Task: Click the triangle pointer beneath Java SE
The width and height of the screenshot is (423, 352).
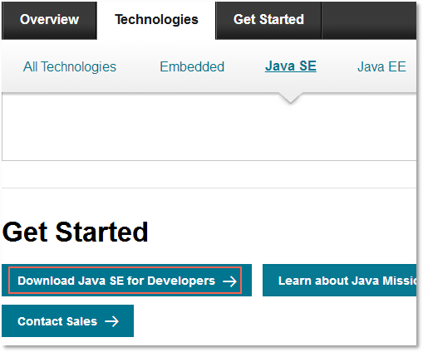Action: 290,98
